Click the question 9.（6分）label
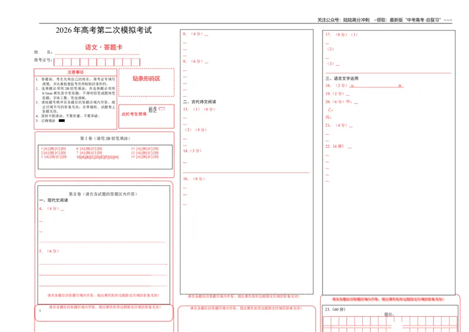The width and height of the screenshot is (469, 332). click(193, 61)
